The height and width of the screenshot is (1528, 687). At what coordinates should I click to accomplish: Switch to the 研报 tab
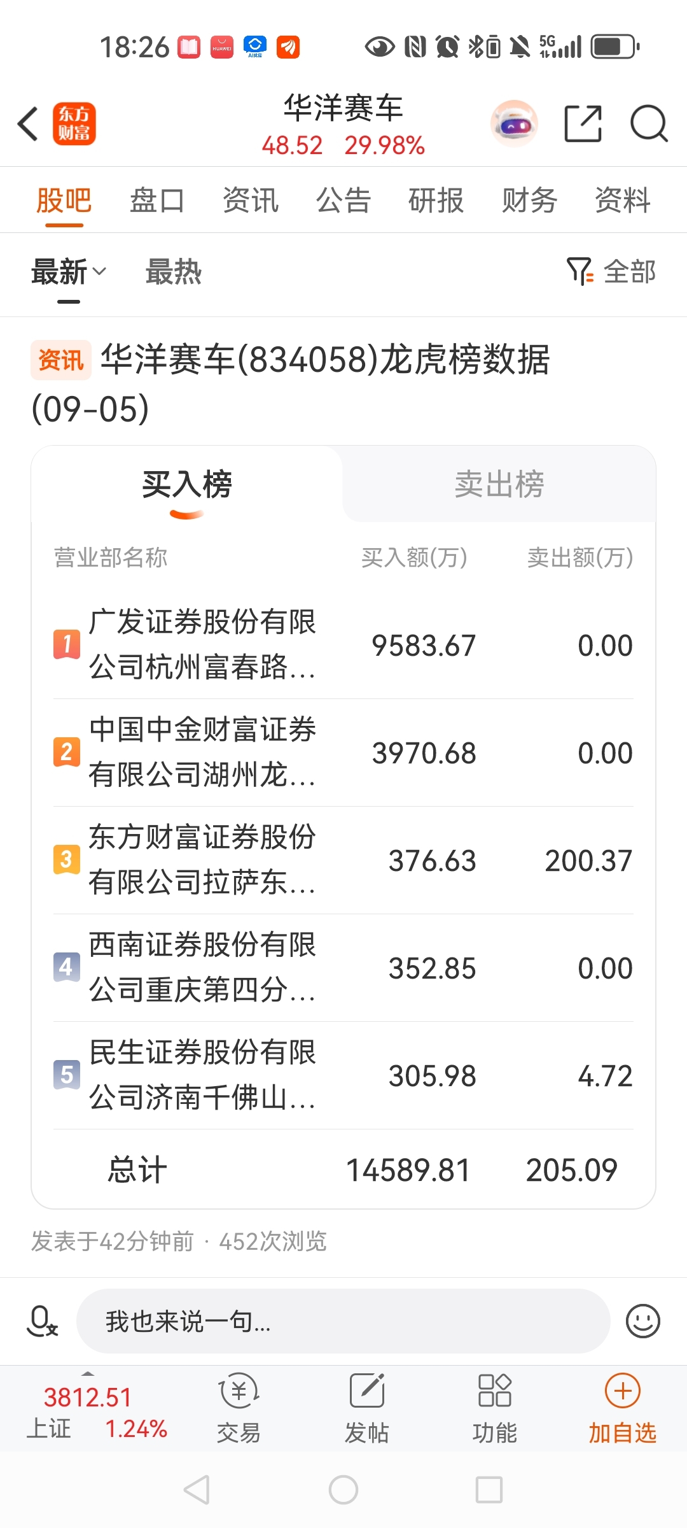(x=436, y=200)
